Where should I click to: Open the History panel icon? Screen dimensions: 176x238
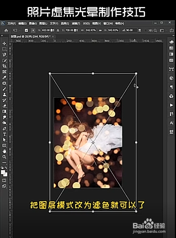(171, 114)
